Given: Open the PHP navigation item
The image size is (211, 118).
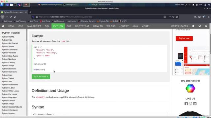Looking at the screenshot, I should [69, 26].
